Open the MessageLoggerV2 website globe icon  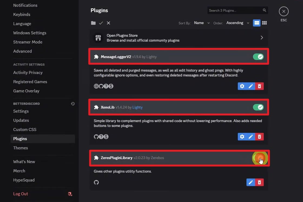(97, 86)
